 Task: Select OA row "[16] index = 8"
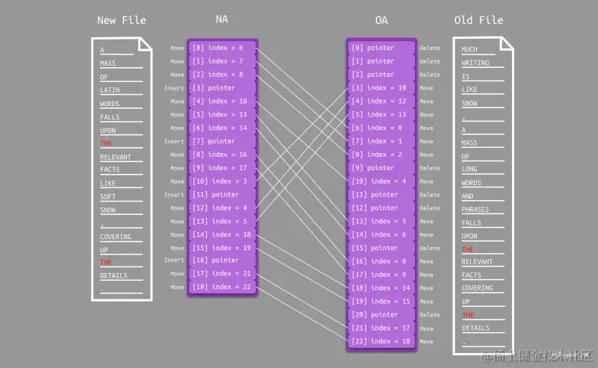pyautogui.click(x=381, y=261)
